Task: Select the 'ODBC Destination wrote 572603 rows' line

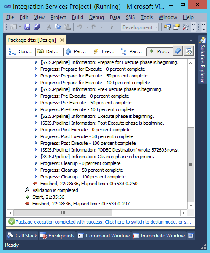Action: 110,150
